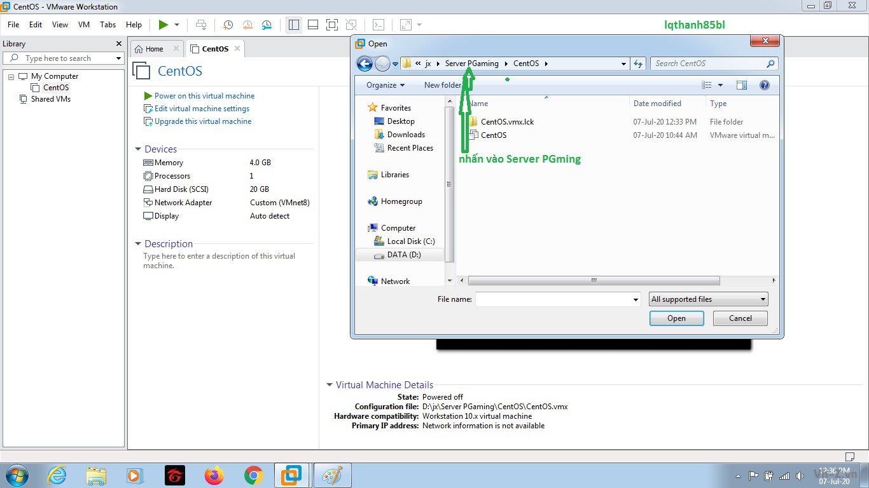Sort files by Date modified column
Image resolution: width=869 pixels, height=488 pixels.
(657, 104)
